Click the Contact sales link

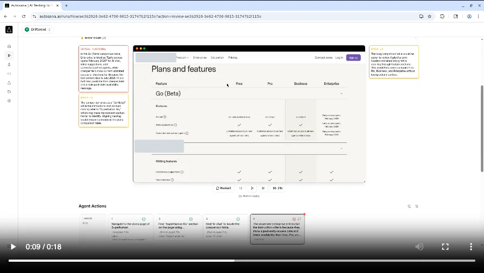click(324, 58)
